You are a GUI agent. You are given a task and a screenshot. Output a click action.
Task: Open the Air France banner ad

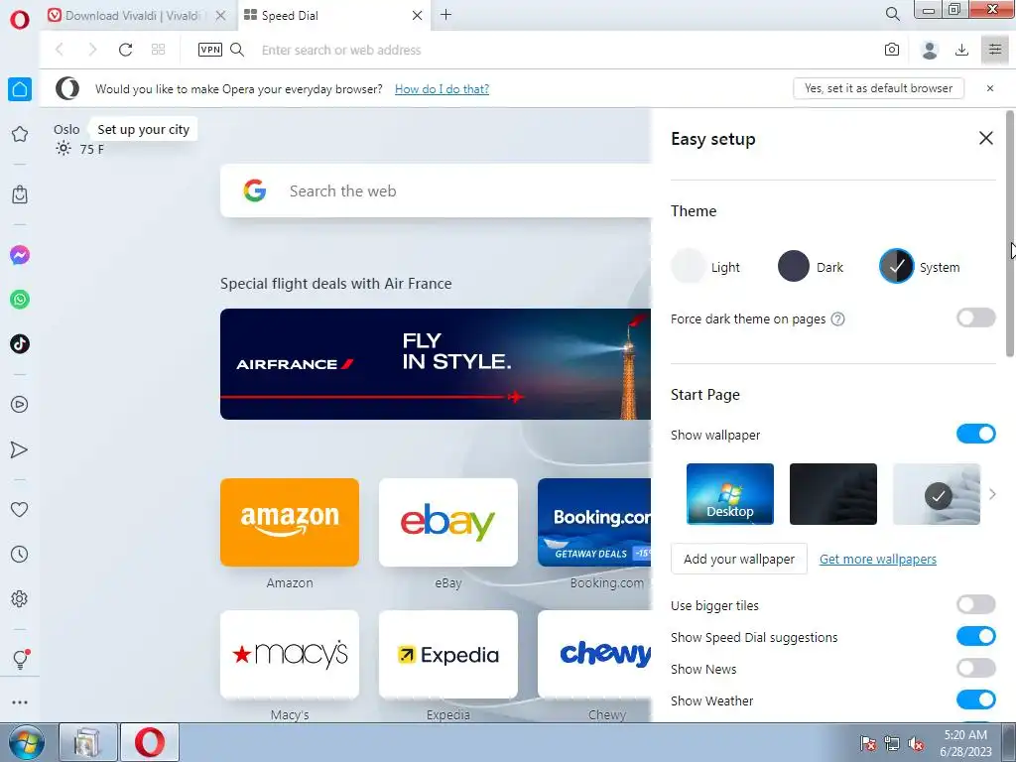point(436,364)
